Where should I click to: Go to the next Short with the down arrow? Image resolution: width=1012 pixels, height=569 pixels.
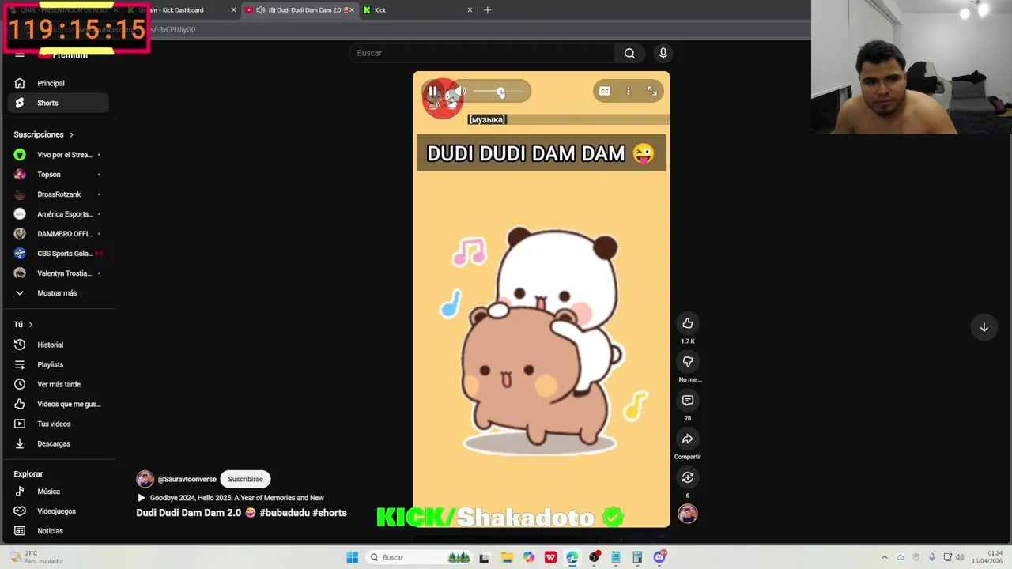tap(984, 327)
